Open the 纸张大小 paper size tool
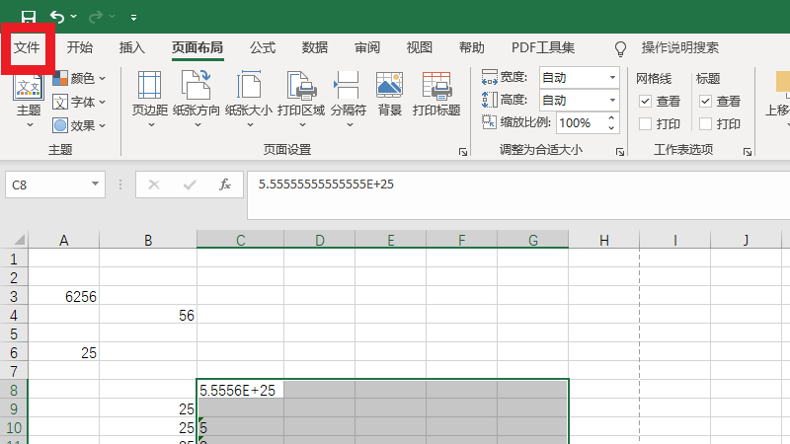Screen dimensions: 790x444 (x=248, y=94)
